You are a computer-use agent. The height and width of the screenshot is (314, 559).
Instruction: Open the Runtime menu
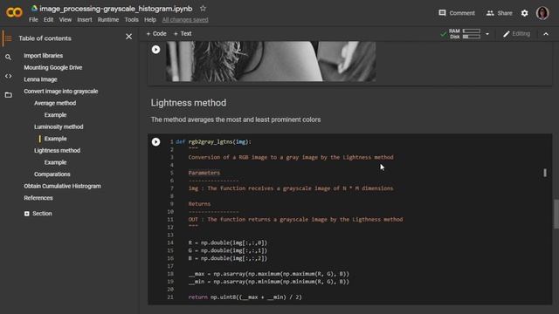[108, 20]
